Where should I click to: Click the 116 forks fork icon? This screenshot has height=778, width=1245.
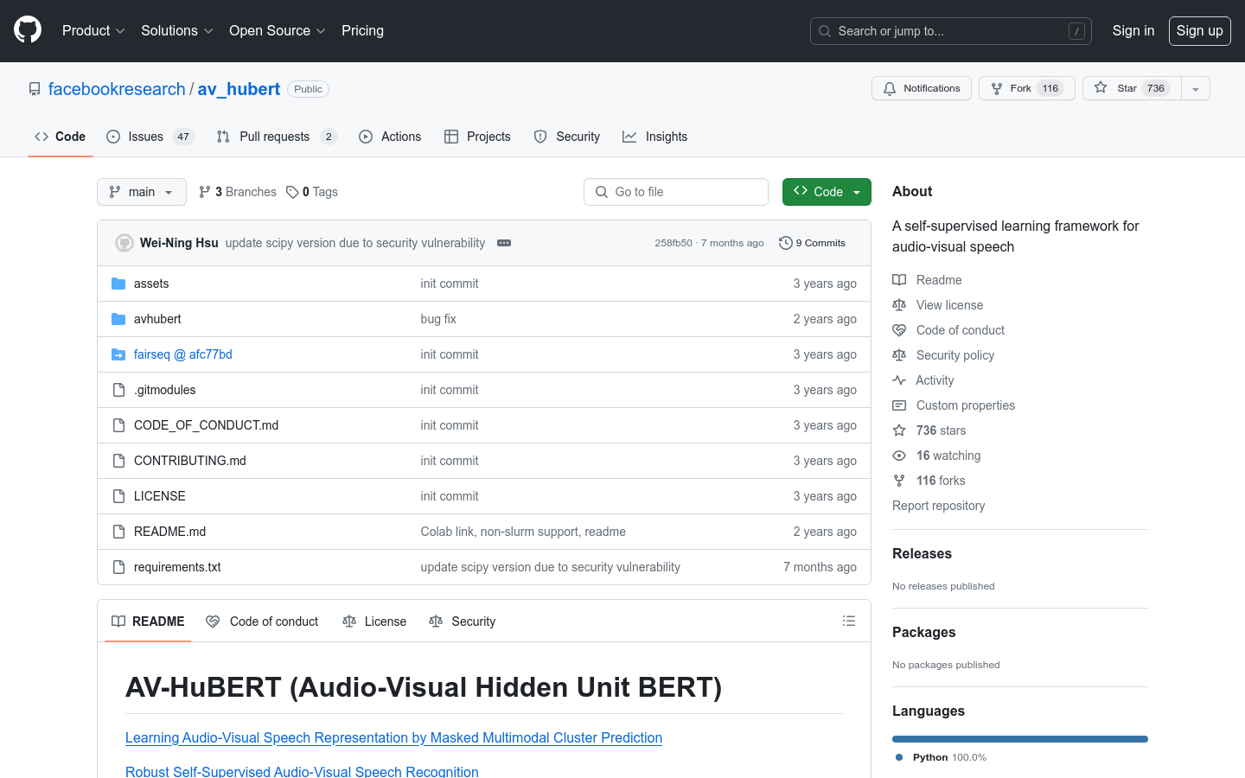click(899, 481)
